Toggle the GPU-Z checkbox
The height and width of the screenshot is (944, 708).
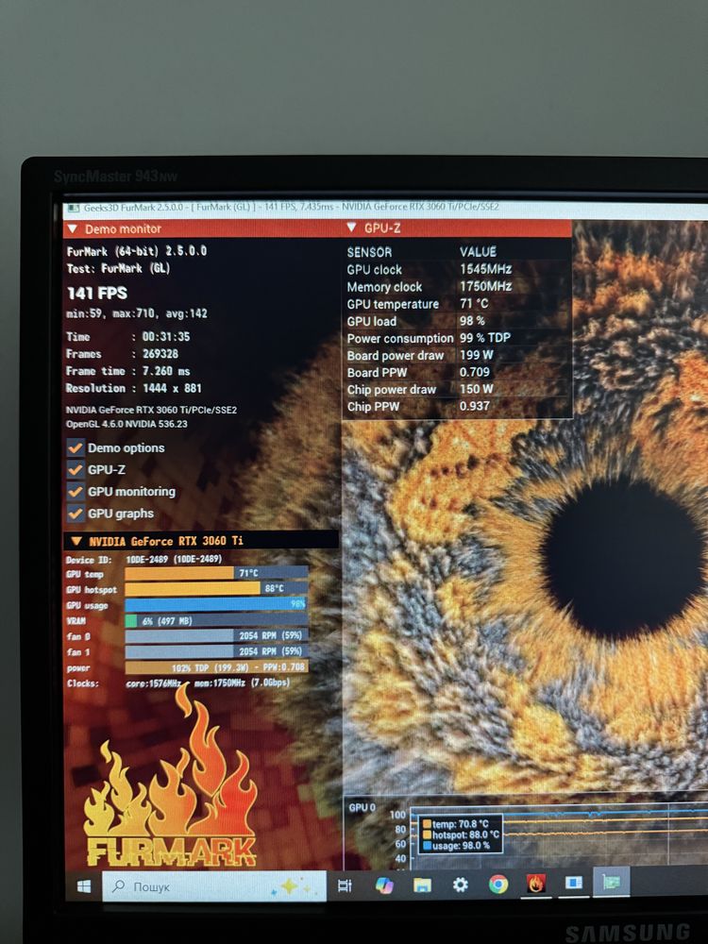(76, 469)
